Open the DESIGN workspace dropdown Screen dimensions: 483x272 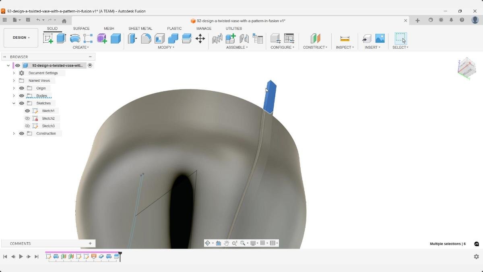(21, 37)
